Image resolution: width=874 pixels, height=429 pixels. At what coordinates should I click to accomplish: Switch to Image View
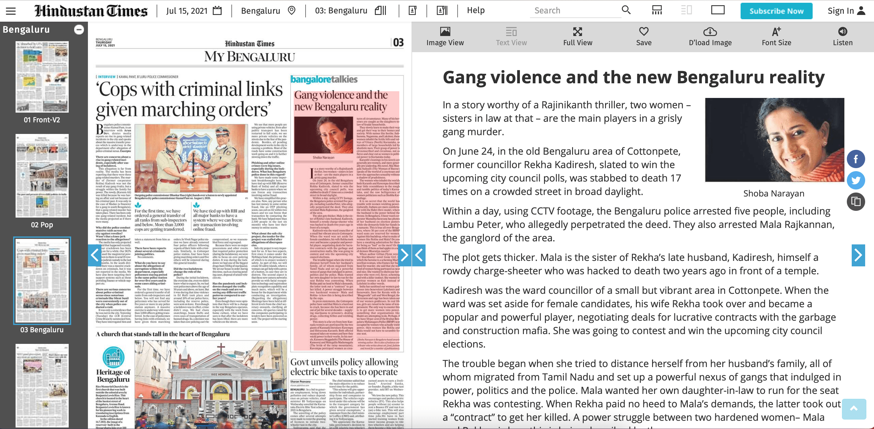coord(445,36)
